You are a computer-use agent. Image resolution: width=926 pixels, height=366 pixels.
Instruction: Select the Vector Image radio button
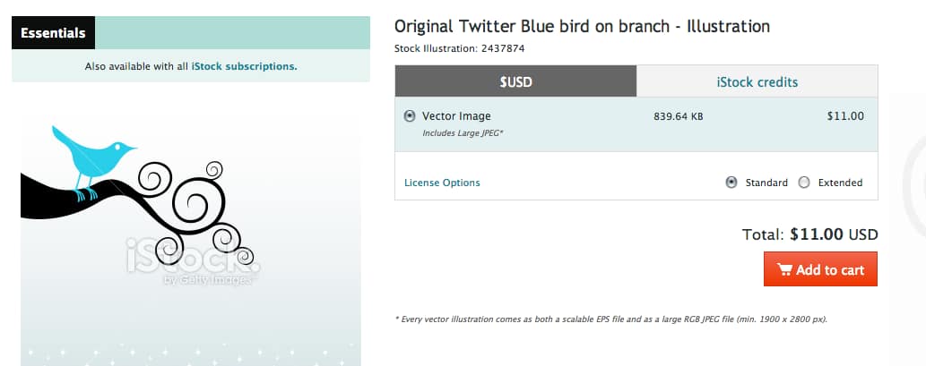pyautogui.click(x=410, y=115)
